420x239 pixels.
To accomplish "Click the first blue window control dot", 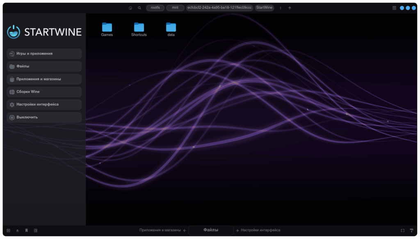I will pyautogui.click(x=402, y=8).
